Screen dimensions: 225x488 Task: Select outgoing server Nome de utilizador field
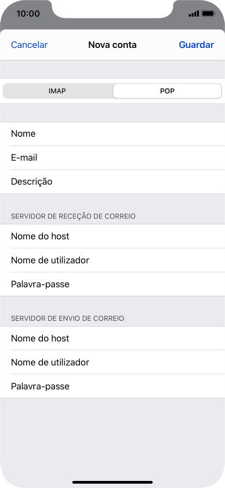tap(112, 362)
